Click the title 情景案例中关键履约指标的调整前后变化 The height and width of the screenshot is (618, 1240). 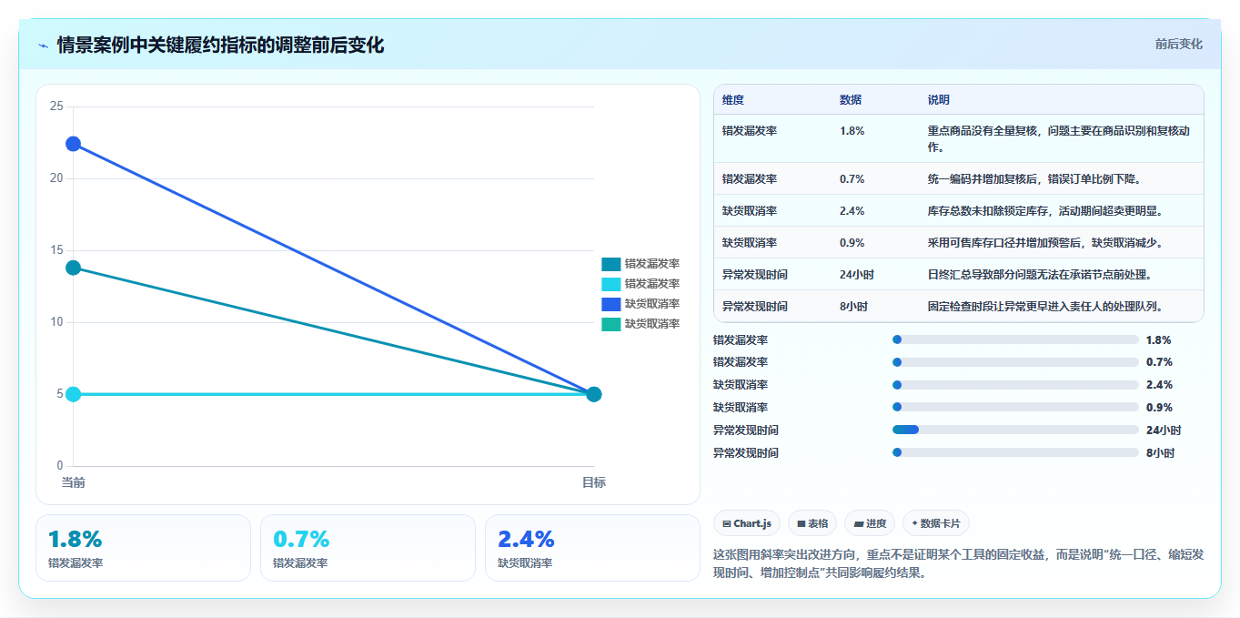220,45
